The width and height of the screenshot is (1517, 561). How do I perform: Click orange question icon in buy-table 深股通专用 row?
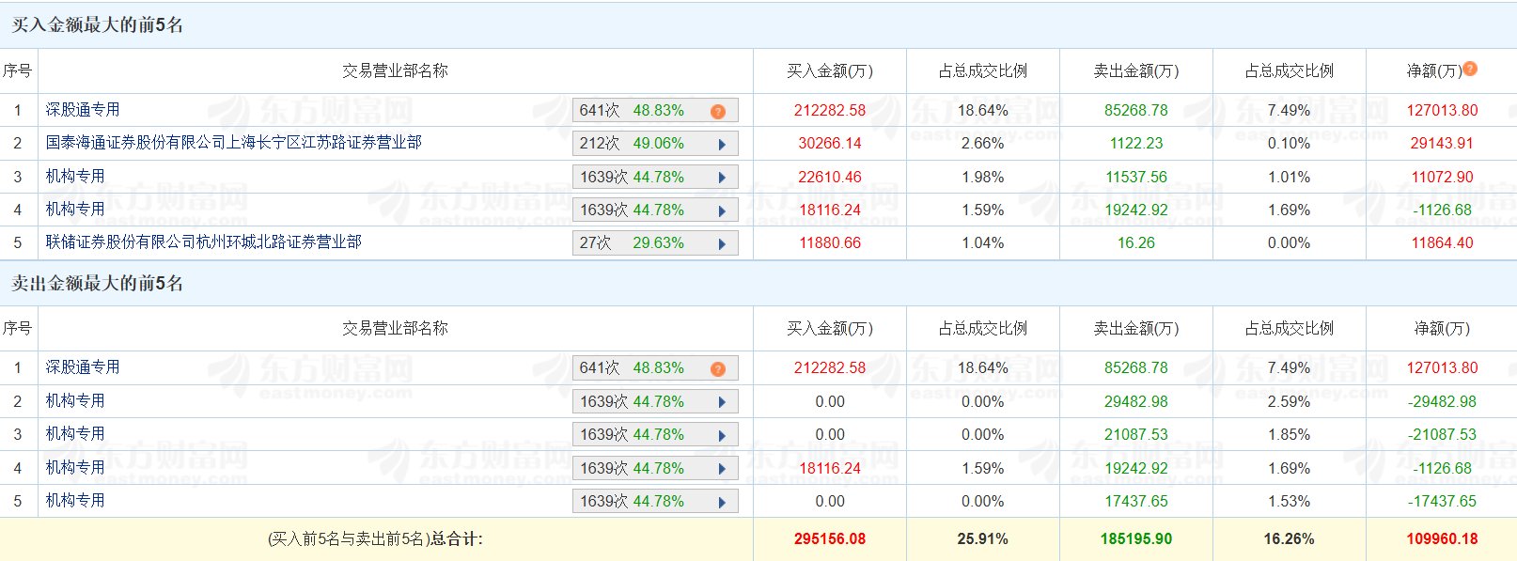(x=718, y=111)
